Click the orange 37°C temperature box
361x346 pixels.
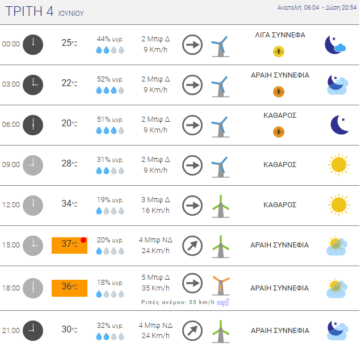[69, 245]
